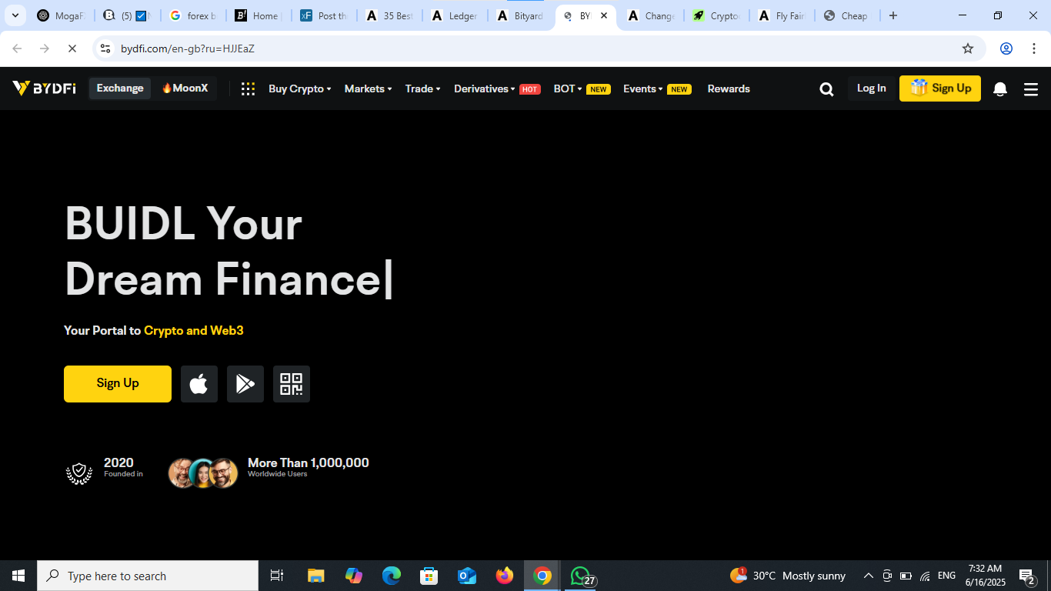The image size is (1051, 591).
Task: Open the Windows notification center icon
Action: point(1027,576)
